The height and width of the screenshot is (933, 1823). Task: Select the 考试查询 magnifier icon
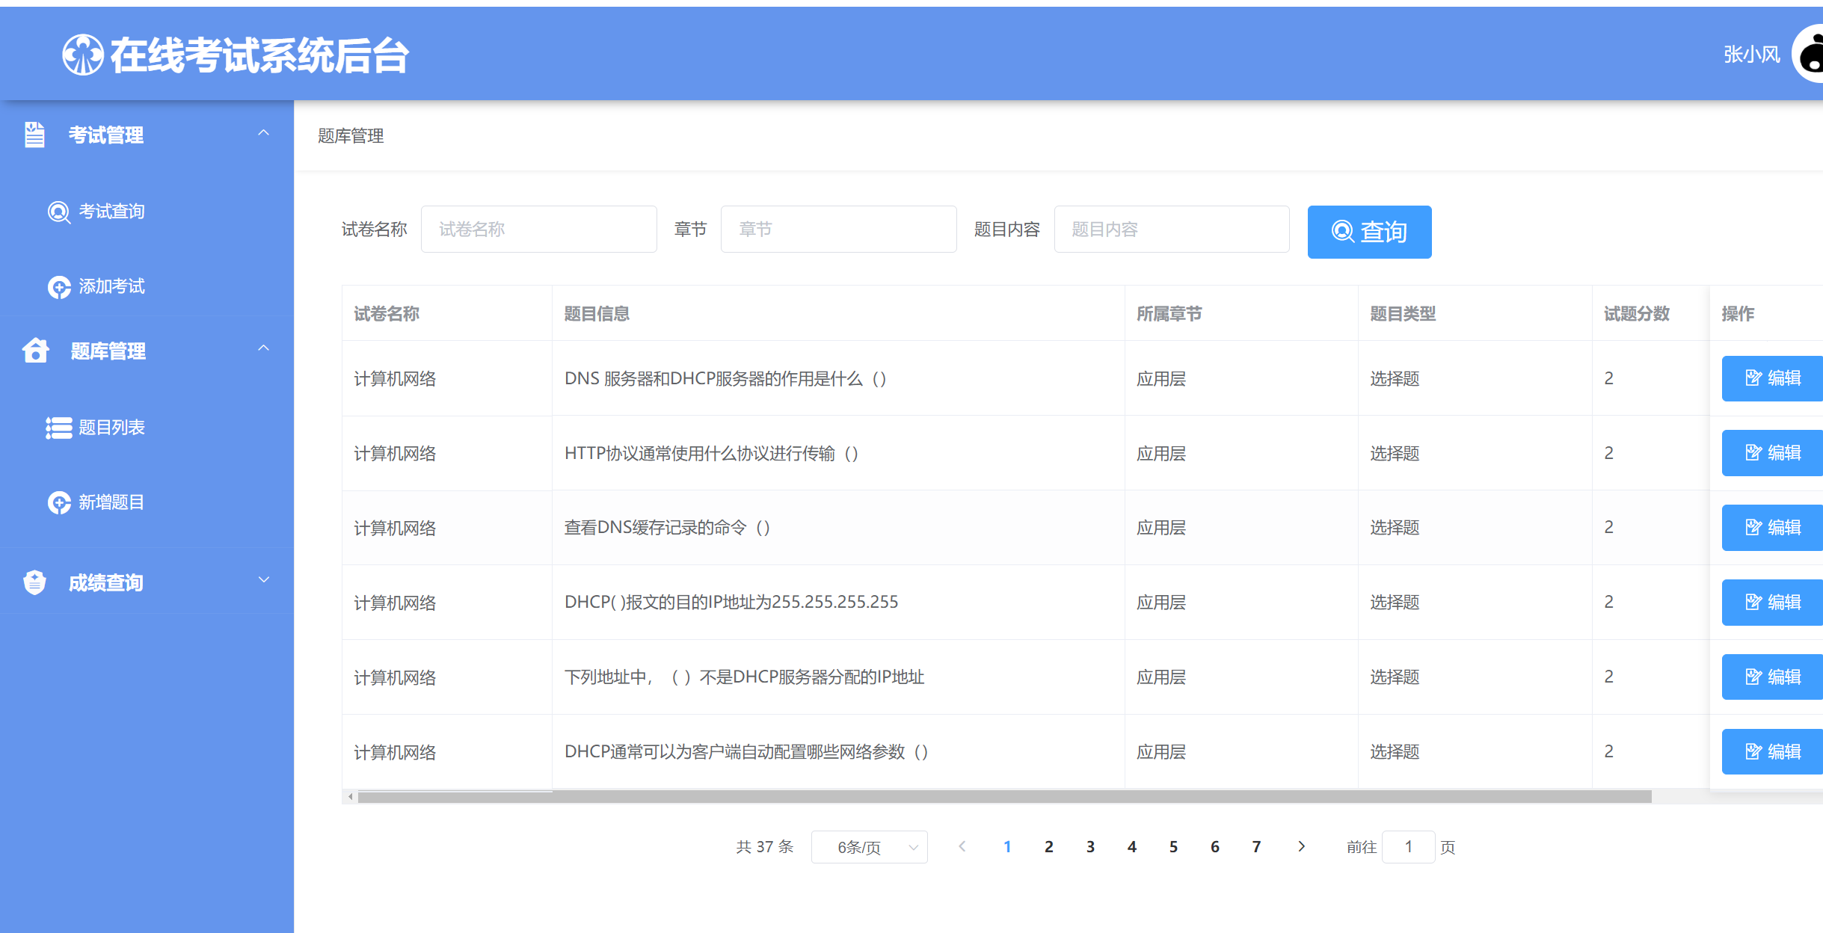59,212
